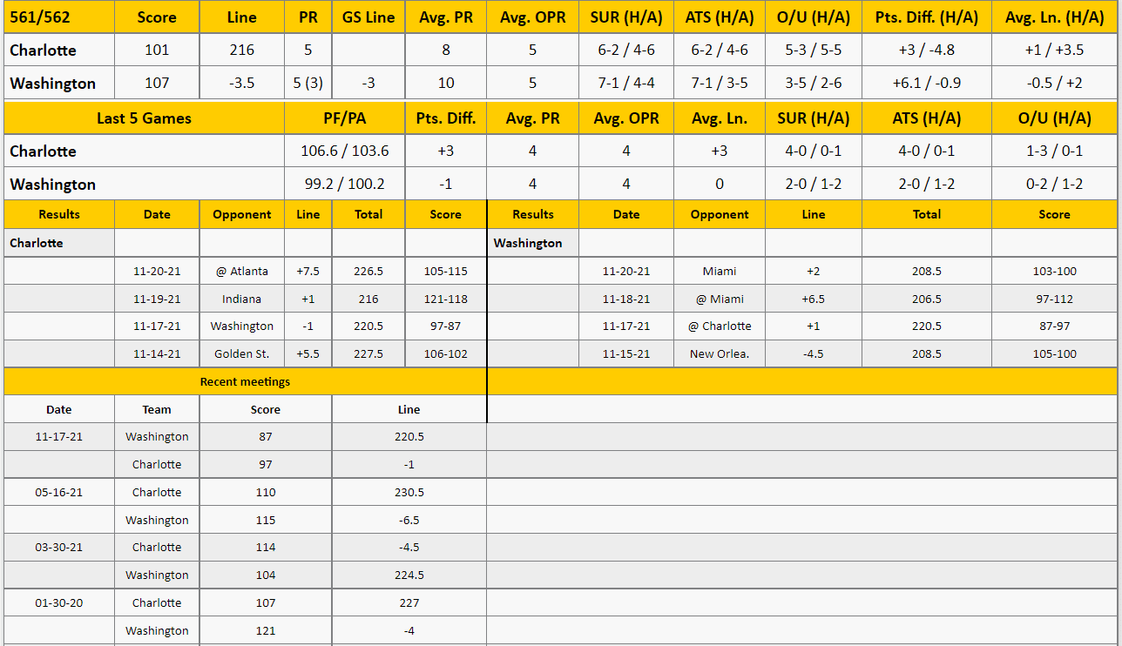Click the Avg. Ln. (H/A) header
1122x646 pixels.
point(1054,17)
